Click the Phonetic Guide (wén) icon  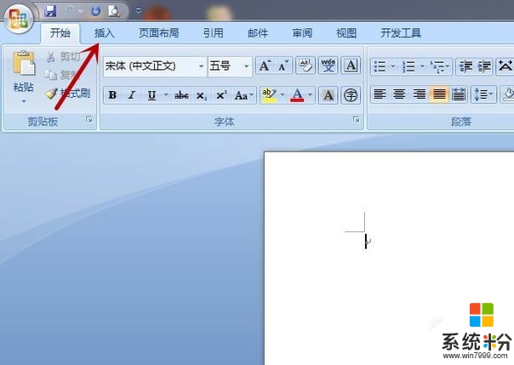coord(328,66)
